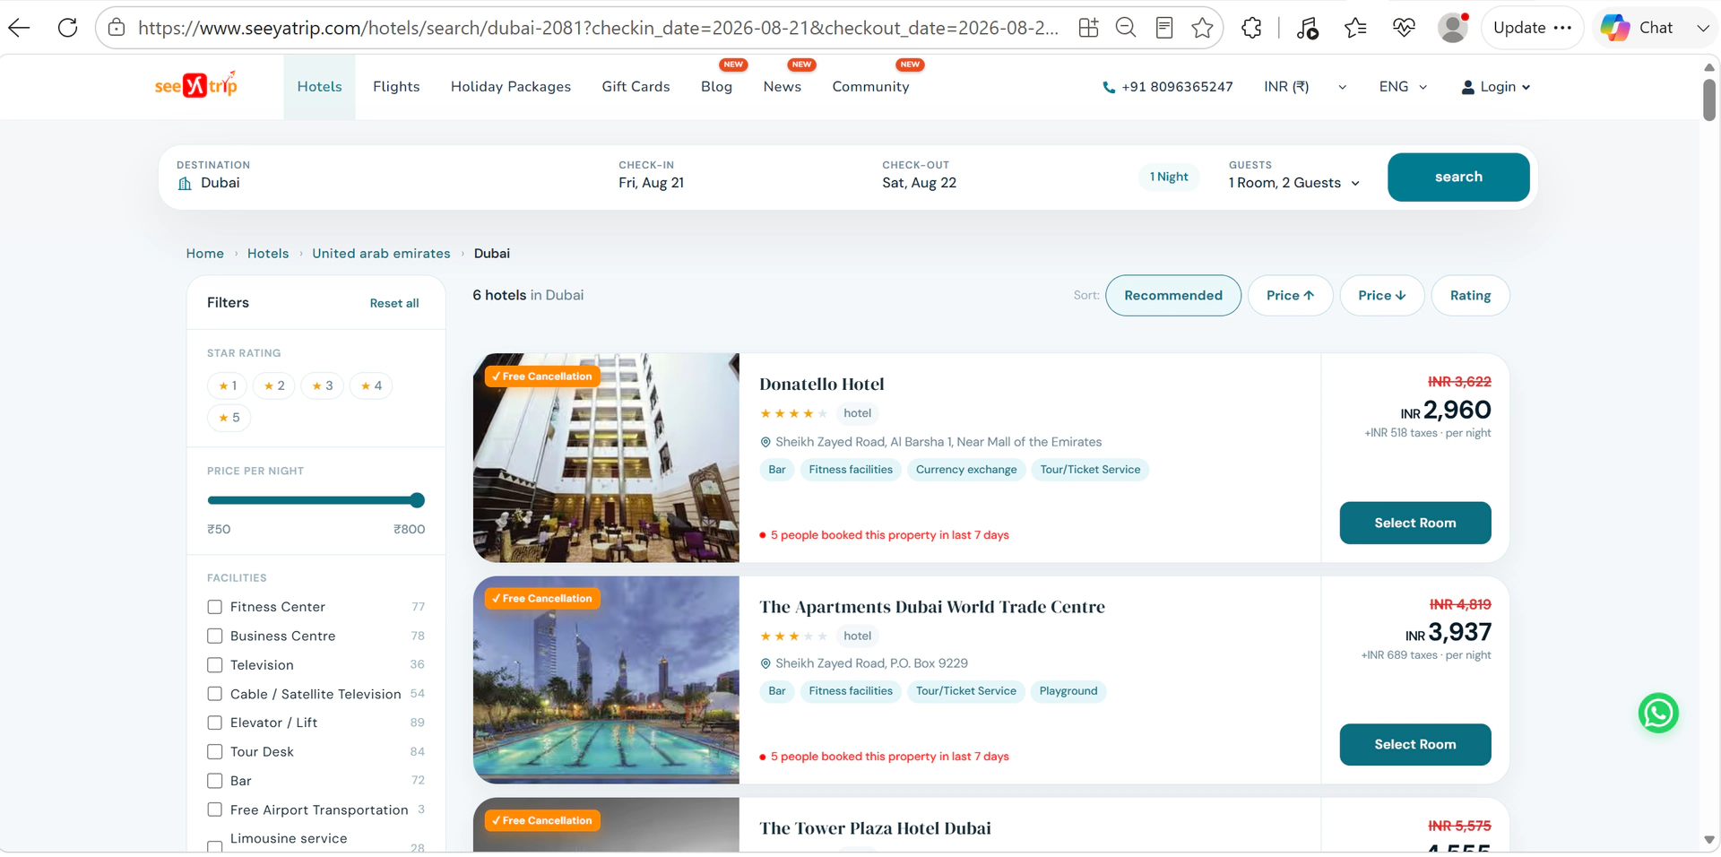Go to the Flights tab

coord(396,87)
